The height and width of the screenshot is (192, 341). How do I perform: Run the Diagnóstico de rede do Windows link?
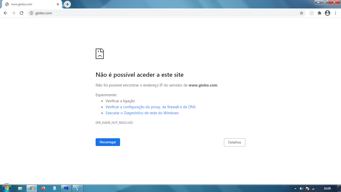click(x=142, y=113)
